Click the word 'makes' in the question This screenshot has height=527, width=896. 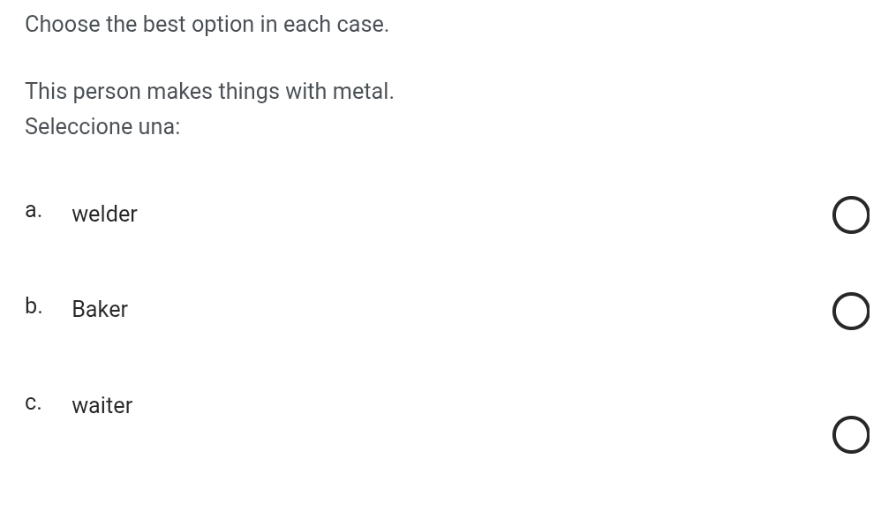point(180,92)
